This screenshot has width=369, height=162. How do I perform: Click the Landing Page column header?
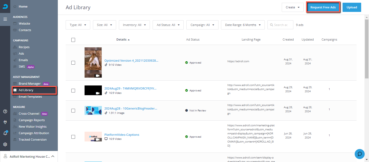click(251, 39)
